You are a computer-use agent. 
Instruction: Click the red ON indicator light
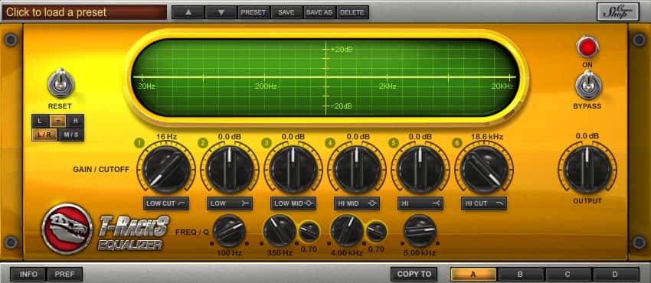pos(587,47)
